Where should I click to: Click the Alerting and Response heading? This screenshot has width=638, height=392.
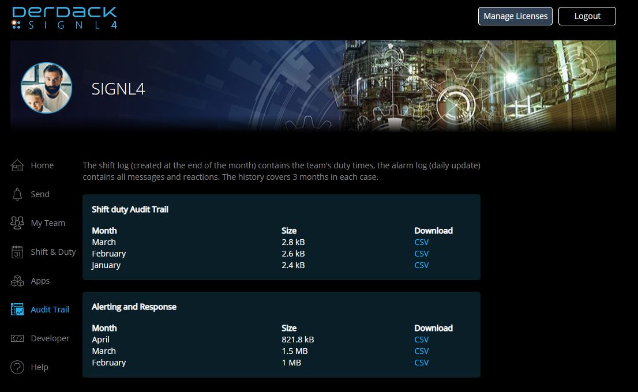pyautogui.click(x=134, y=307)
